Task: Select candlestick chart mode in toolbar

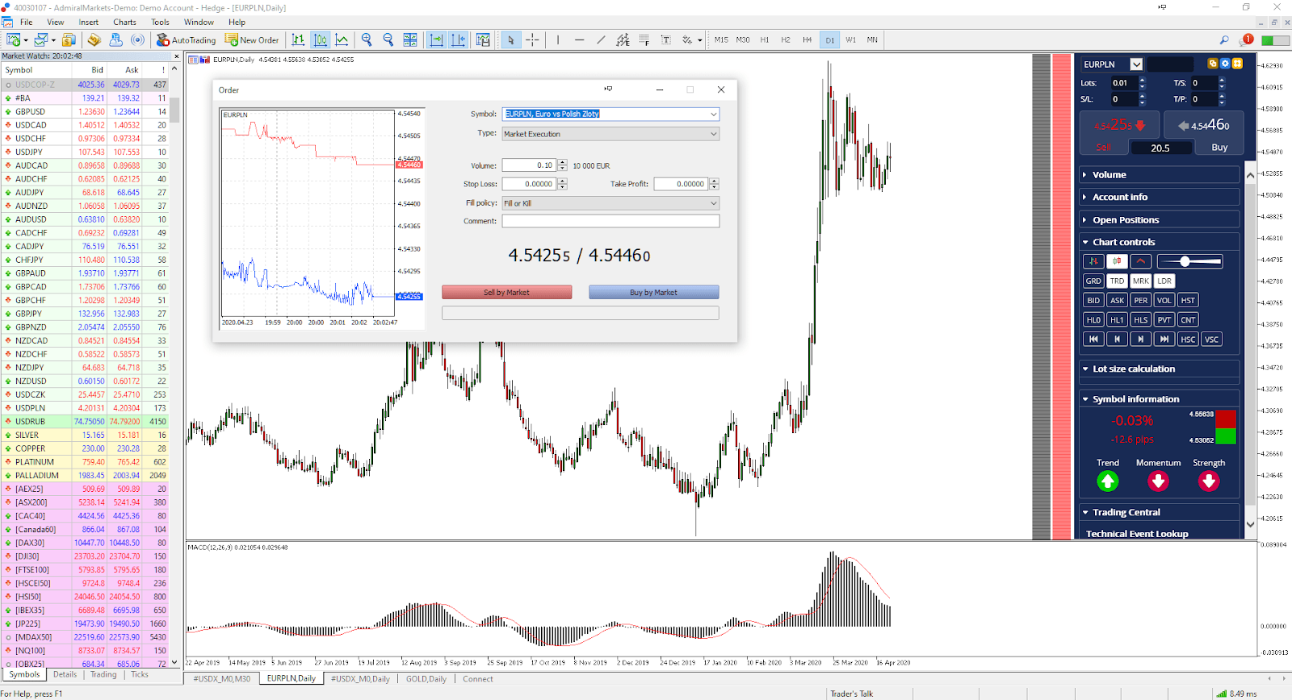Action: 321,40
